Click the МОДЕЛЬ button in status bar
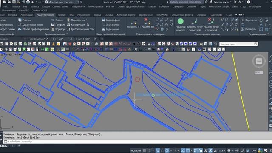 (136, 150)
